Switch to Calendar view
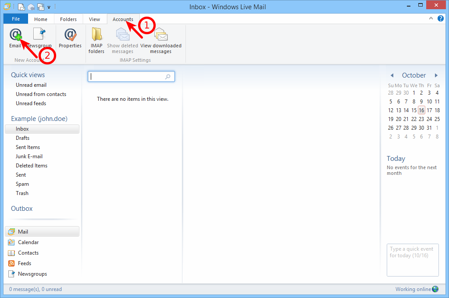Image resolution: width=449 pixels, height=298 pixels. [x=42, y=242]
